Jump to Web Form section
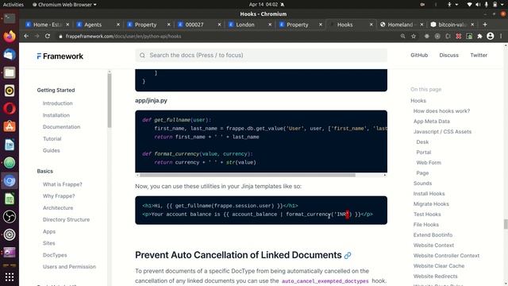508x286 pixels. (x=429, y=163)
